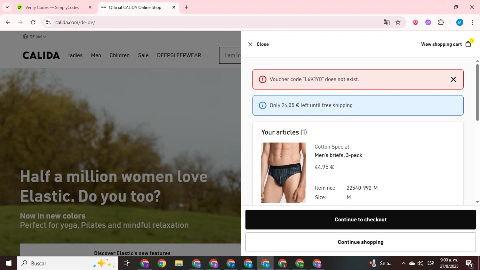
Task: Open the DEEPSLEEPWEAR menu
Action: point(179,55)
